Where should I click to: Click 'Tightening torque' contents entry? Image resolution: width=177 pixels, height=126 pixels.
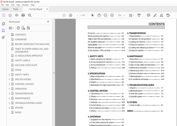click(136, 62)
